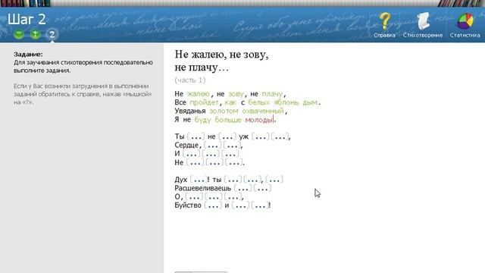
Task: Click the filled word 'золотом'
Action: (224, 111)
